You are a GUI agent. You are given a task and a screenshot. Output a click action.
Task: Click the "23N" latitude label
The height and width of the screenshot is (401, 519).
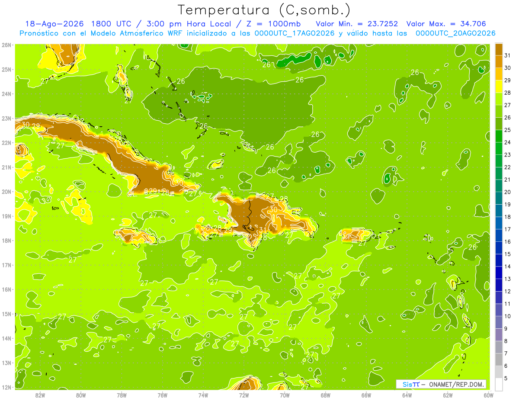pos(6,118)
